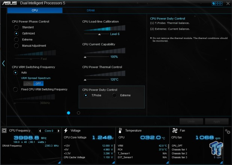Adjust CPU Power Thermal Control slider handle
This screenshot has height=165, width=232.
point(85,80)
